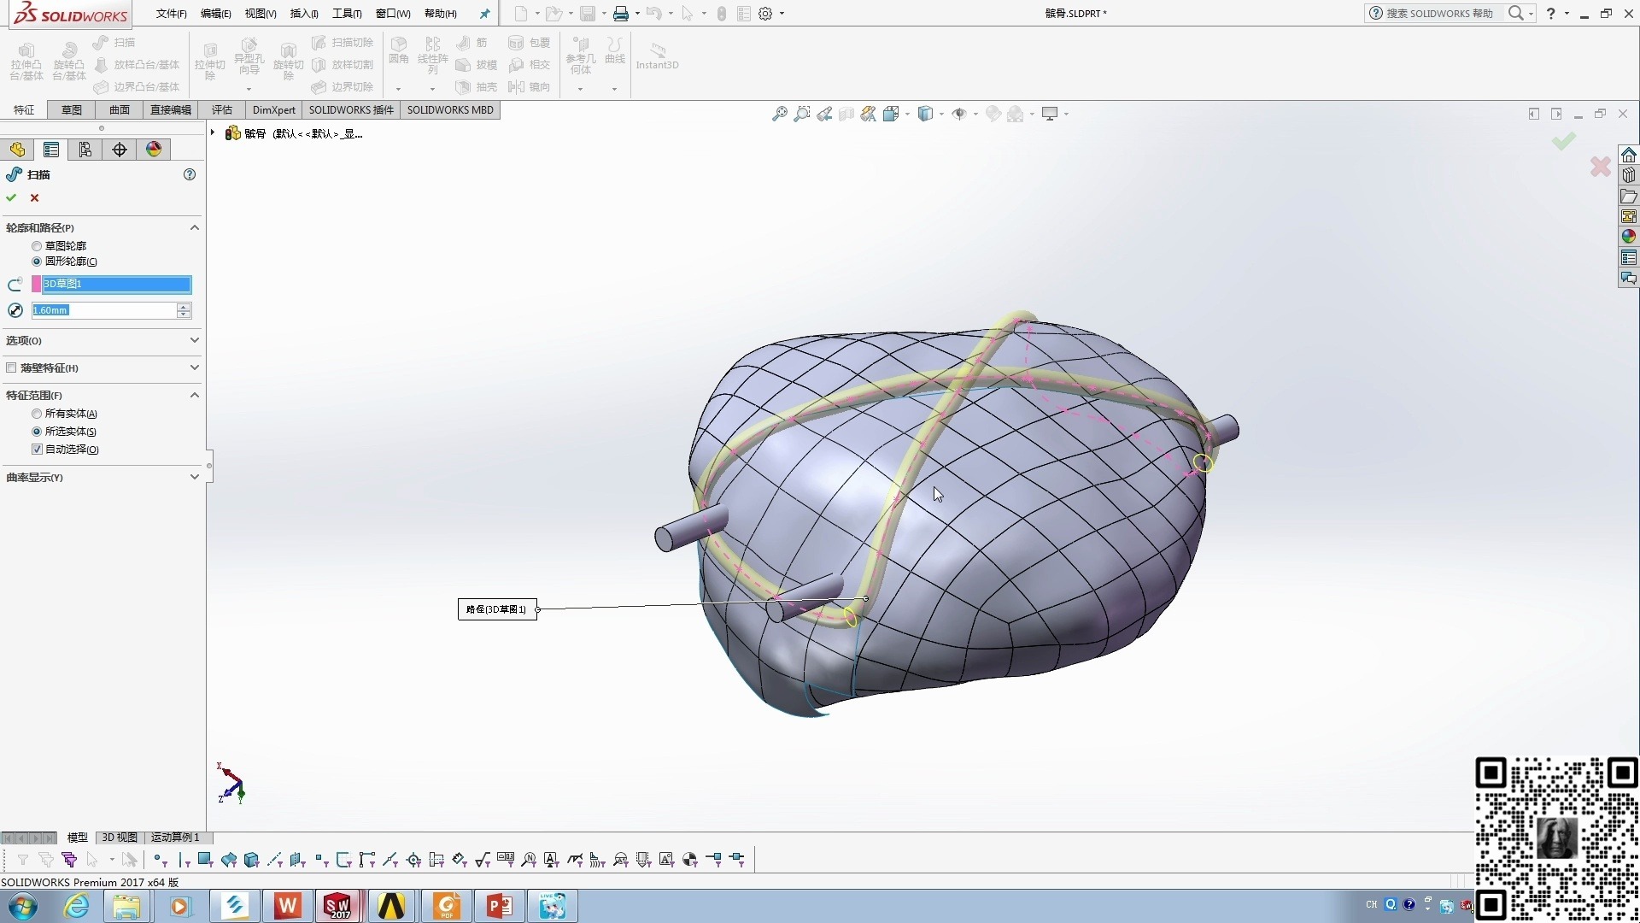Open SOLIDWORKS Resources home icon
This screenshot has width=1640, height=923.
[x=1629, y=155]
